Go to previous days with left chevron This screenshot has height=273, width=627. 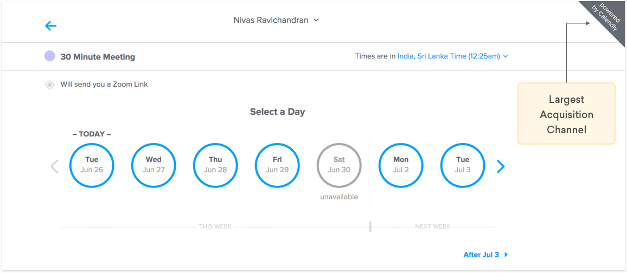click(54, 166)
